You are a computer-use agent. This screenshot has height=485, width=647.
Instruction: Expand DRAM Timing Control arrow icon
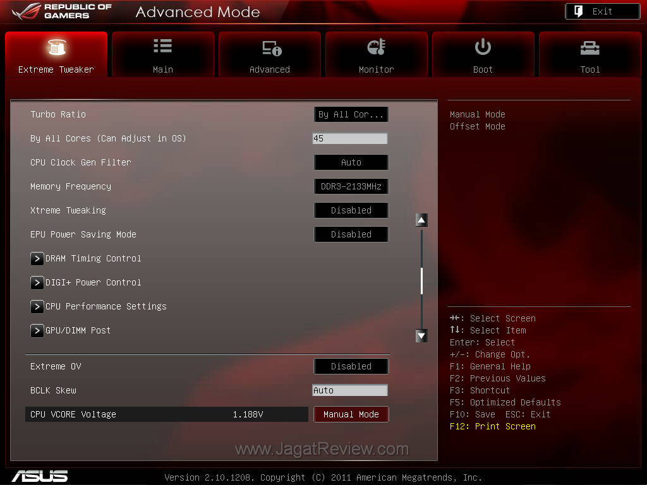tap(37, 258)
